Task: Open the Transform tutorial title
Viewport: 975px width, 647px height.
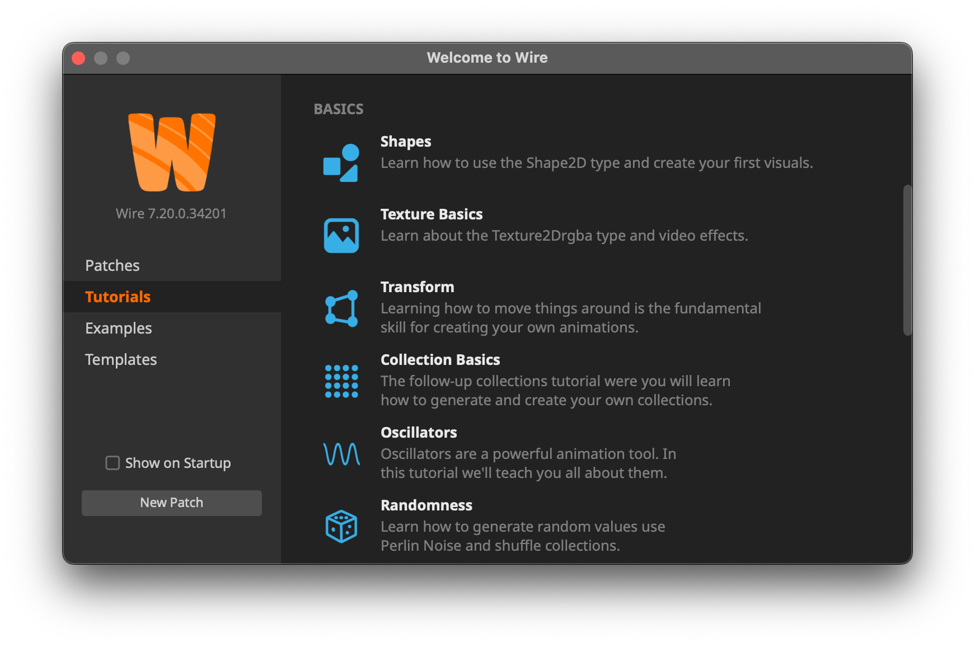Action: point(417,287)
